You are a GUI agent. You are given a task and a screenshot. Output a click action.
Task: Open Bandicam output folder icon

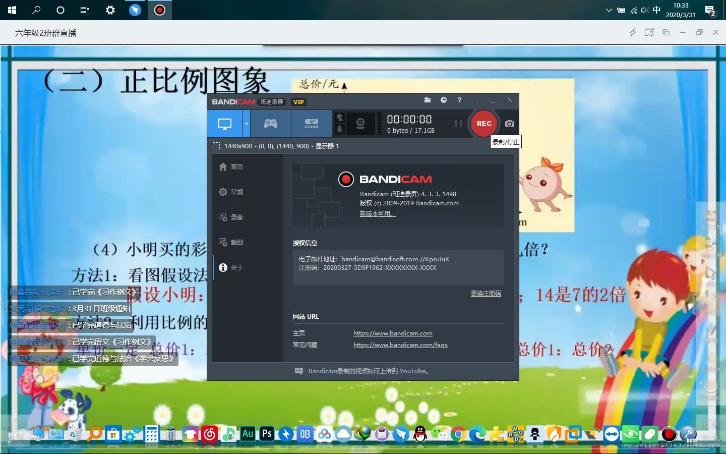(428, 100)
